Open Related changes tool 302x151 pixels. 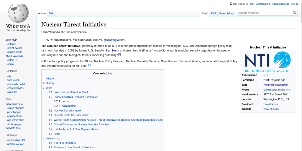[15, 108]
